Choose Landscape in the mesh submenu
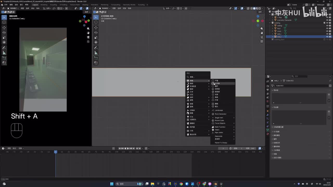The width and height of the screenshot is (333, 187). pos(223,110)
